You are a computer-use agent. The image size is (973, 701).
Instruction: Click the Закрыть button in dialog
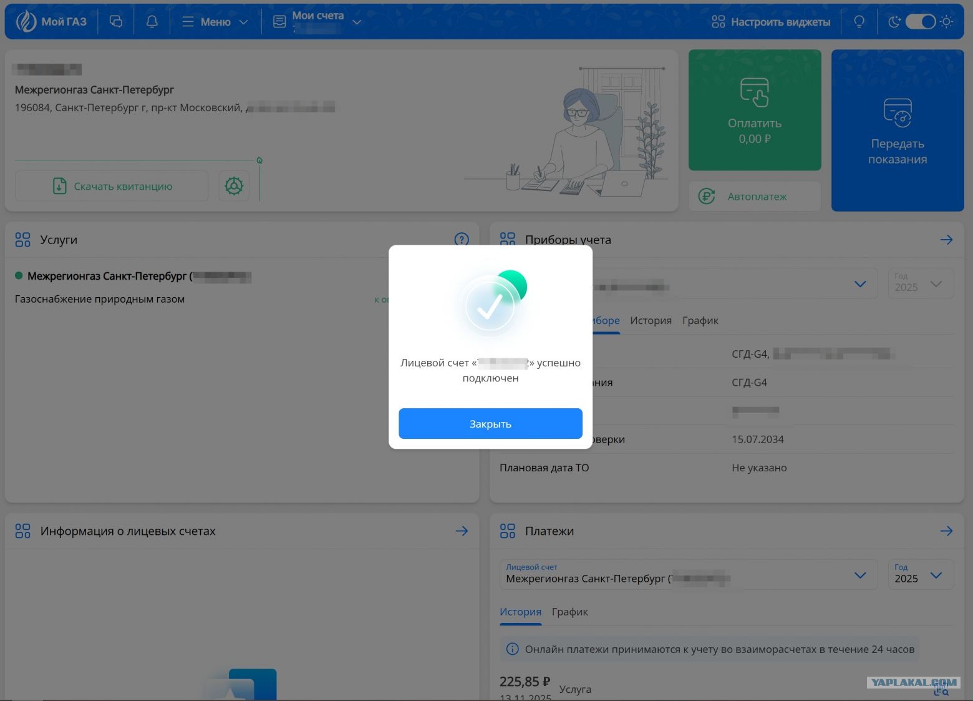[490, 424]
